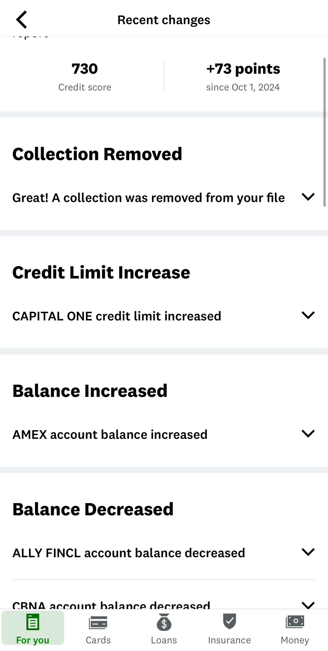Screen dimensions: 328x651
Task: Tap the Loans money bag icon
Action: (164, 622)
